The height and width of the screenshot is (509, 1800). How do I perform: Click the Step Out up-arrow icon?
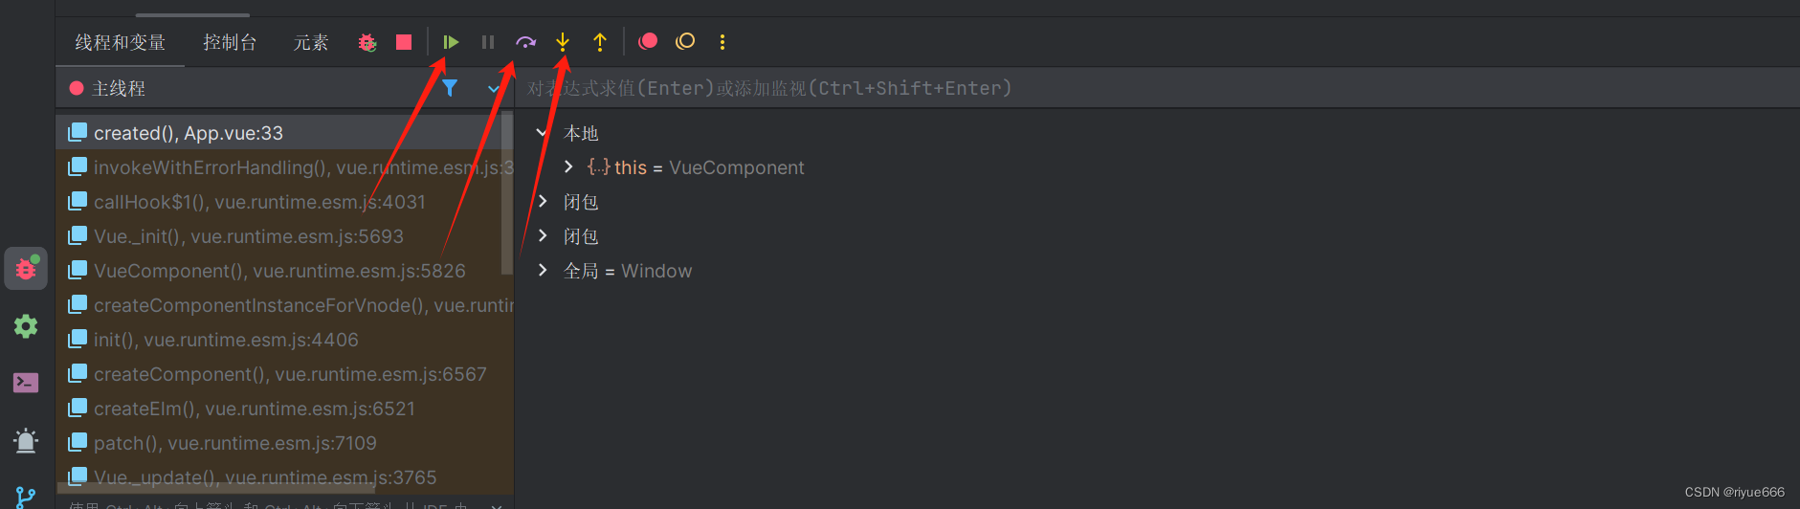tap(600, 42)
